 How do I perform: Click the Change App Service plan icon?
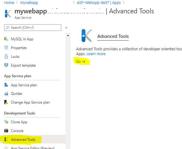[6, 102]
